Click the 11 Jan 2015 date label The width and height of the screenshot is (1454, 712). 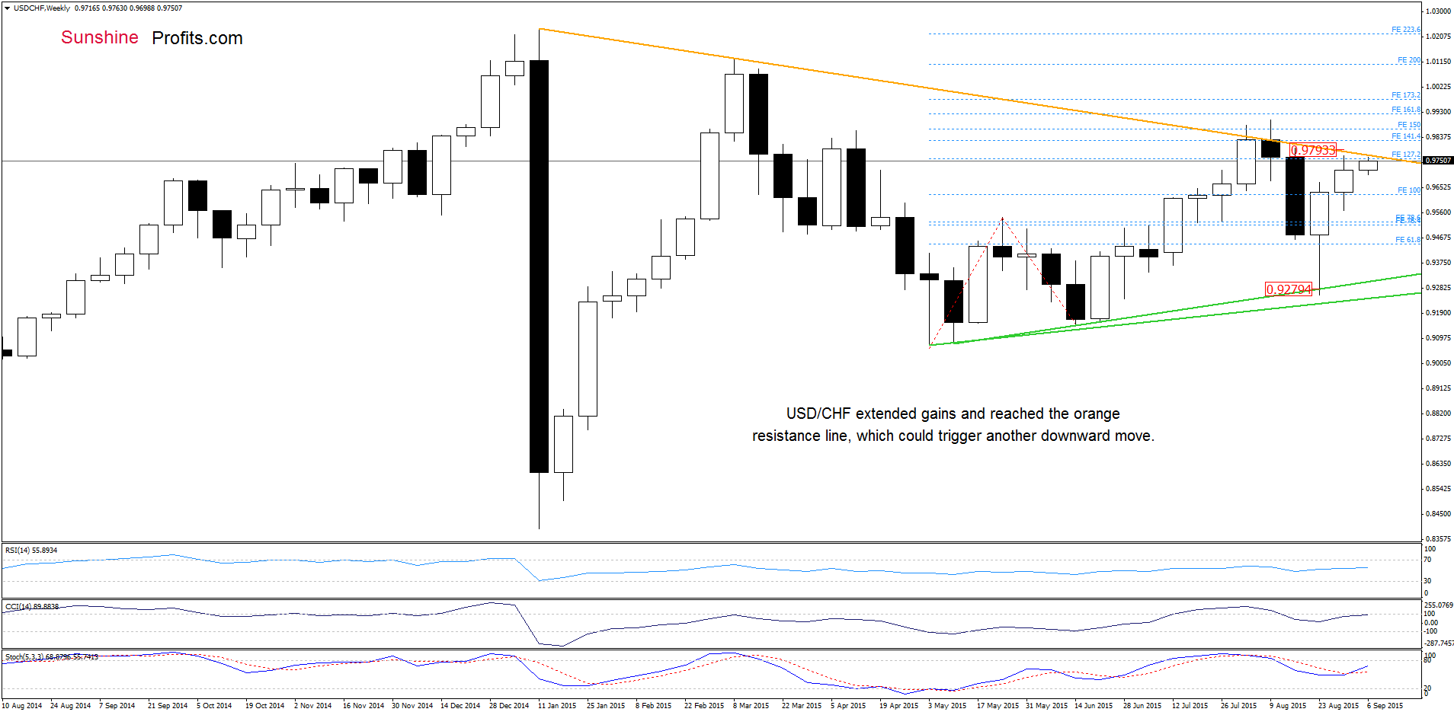pyautogui.click(x=557, y=705)
